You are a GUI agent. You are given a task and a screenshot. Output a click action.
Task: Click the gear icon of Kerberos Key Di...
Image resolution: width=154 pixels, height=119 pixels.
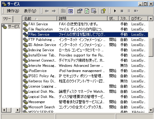point(25,81)
